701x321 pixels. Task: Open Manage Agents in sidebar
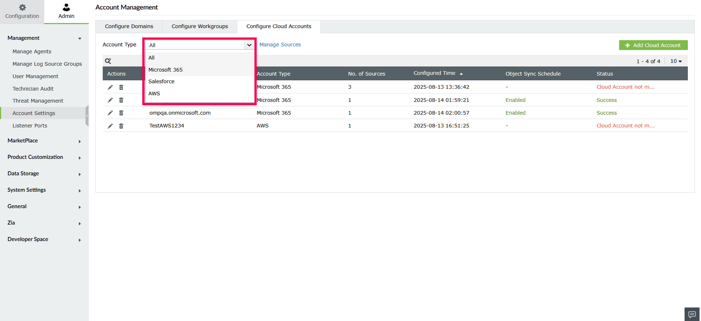(32, 51)
